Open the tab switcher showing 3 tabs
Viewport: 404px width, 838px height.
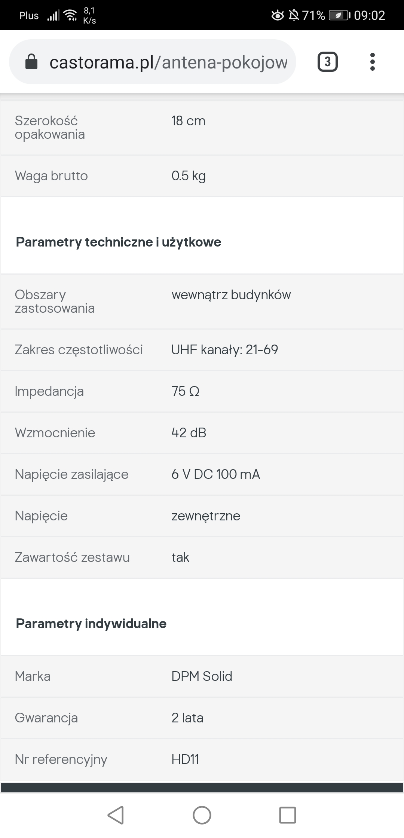[x=327, y=62]
